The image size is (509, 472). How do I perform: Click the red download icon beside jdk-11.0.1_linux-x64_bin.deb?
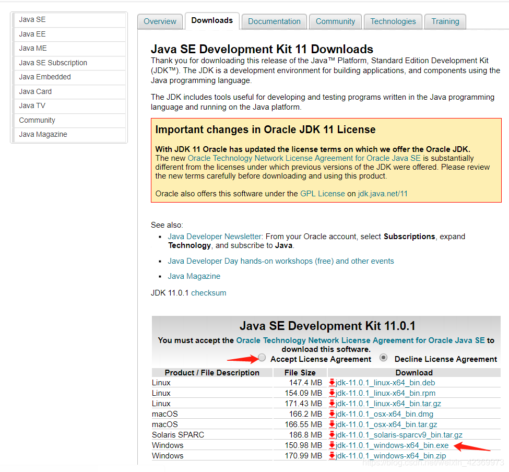coord(332,382)
